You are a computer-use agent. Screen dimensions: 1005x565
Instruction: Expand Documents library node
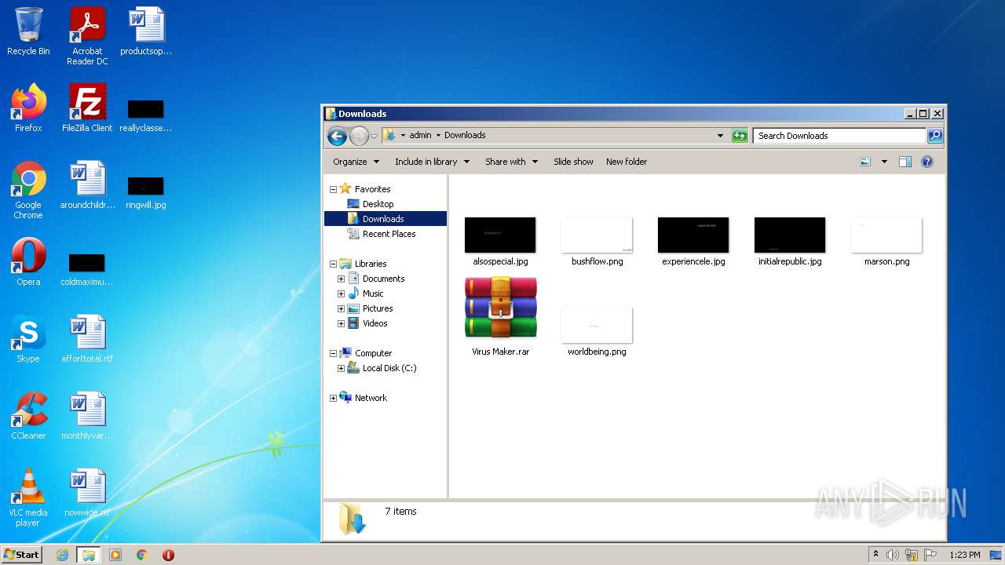pos(341,279)
